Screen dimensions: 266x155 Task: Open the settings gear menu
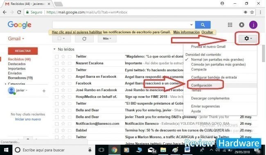pos(248,38)
